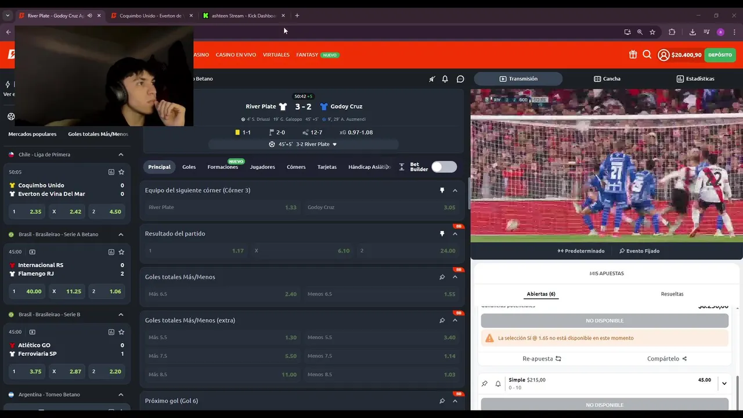The width and height of the screenshot is (743, 418).
Task: Pin the Próximo gol (Gol 6) market
Action: click(442, 401)
